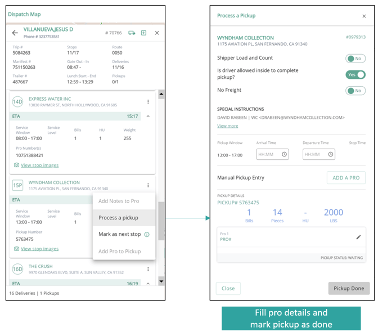Select Process a pickup from context menu
This screenshot has height=336, width=387.
(118, 218)
